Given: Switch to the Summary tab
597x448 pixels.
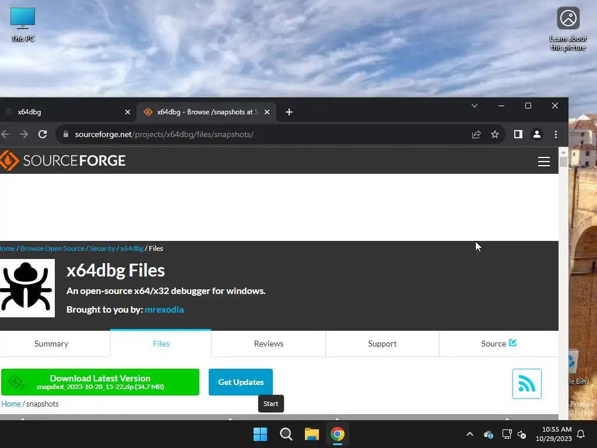Looking at the screenshot, I should 51,344.
